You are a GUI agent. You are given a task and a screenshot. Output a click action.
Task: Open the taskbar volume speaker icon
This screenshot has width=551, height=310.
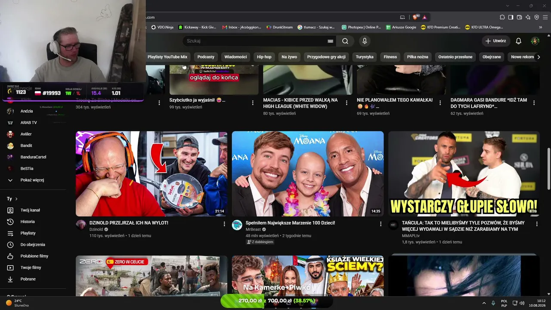[522, 303]
